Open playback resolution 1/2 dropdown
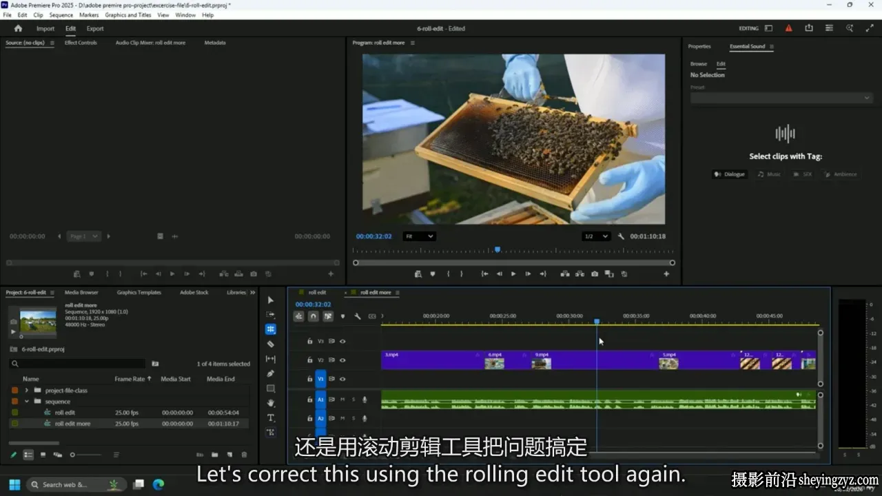Image resolution: width=882 pixels, height=496 pixels. pos(597,236)
